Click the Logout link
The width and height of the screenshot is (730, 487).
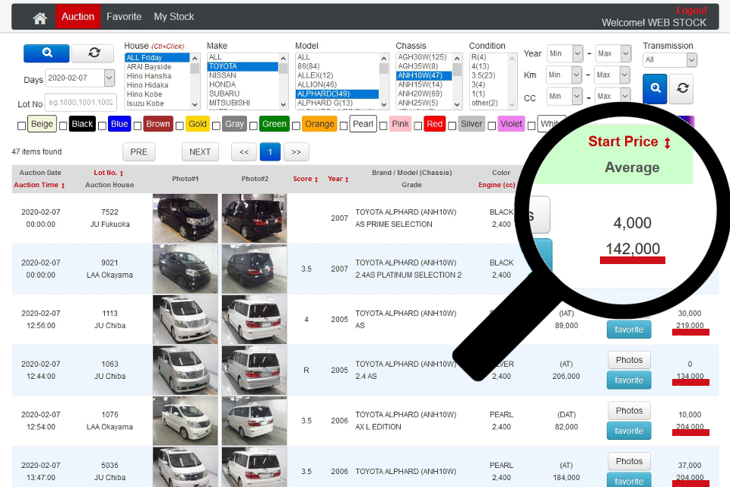tap(690, 11)
